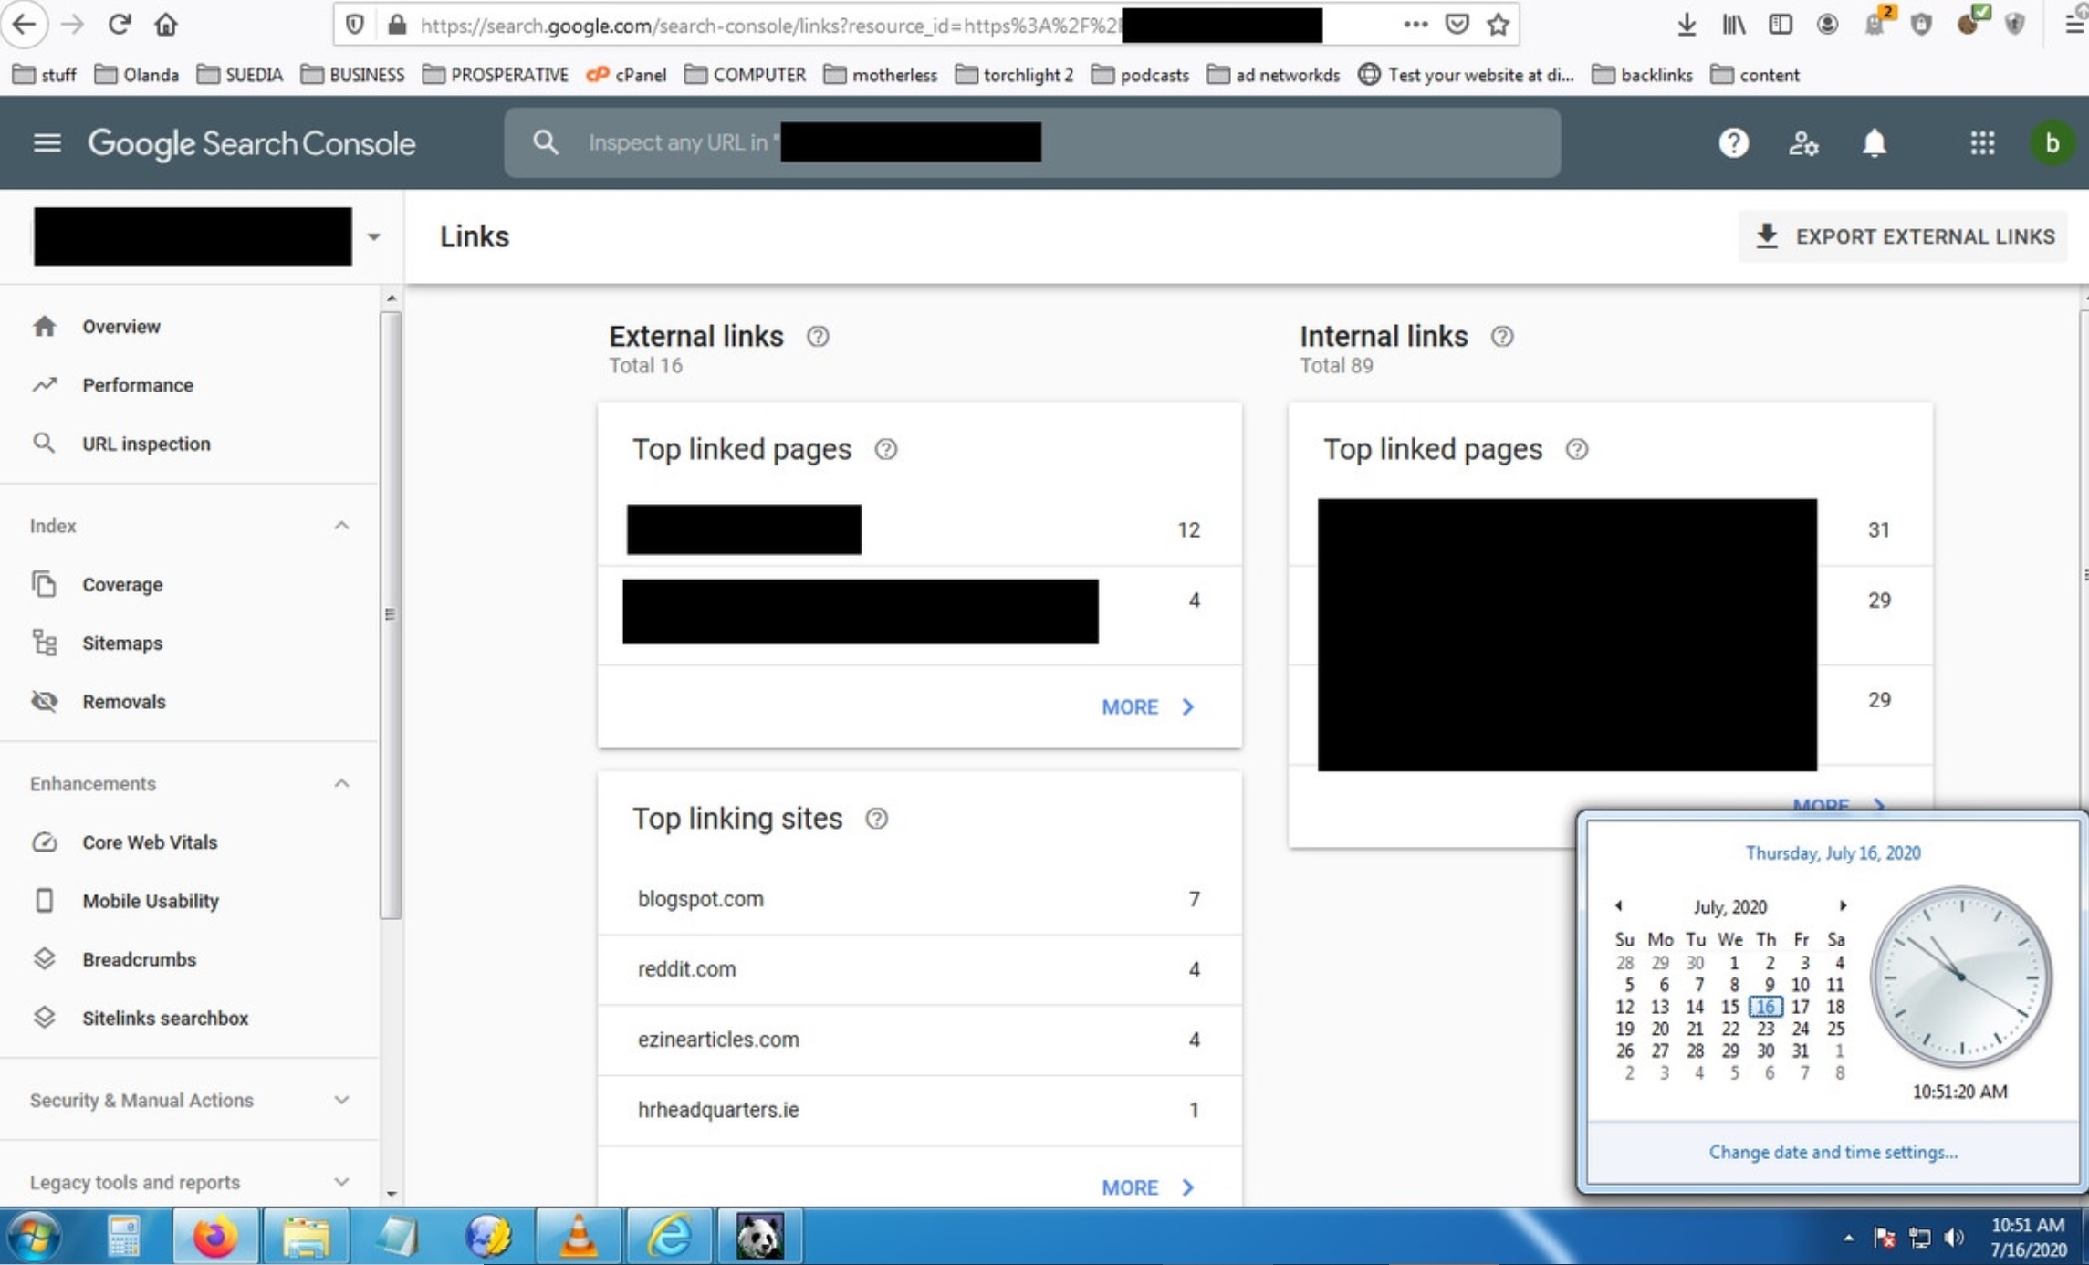Click Change date and time settings link

pyautogui.click(x=1833, y=1153)
